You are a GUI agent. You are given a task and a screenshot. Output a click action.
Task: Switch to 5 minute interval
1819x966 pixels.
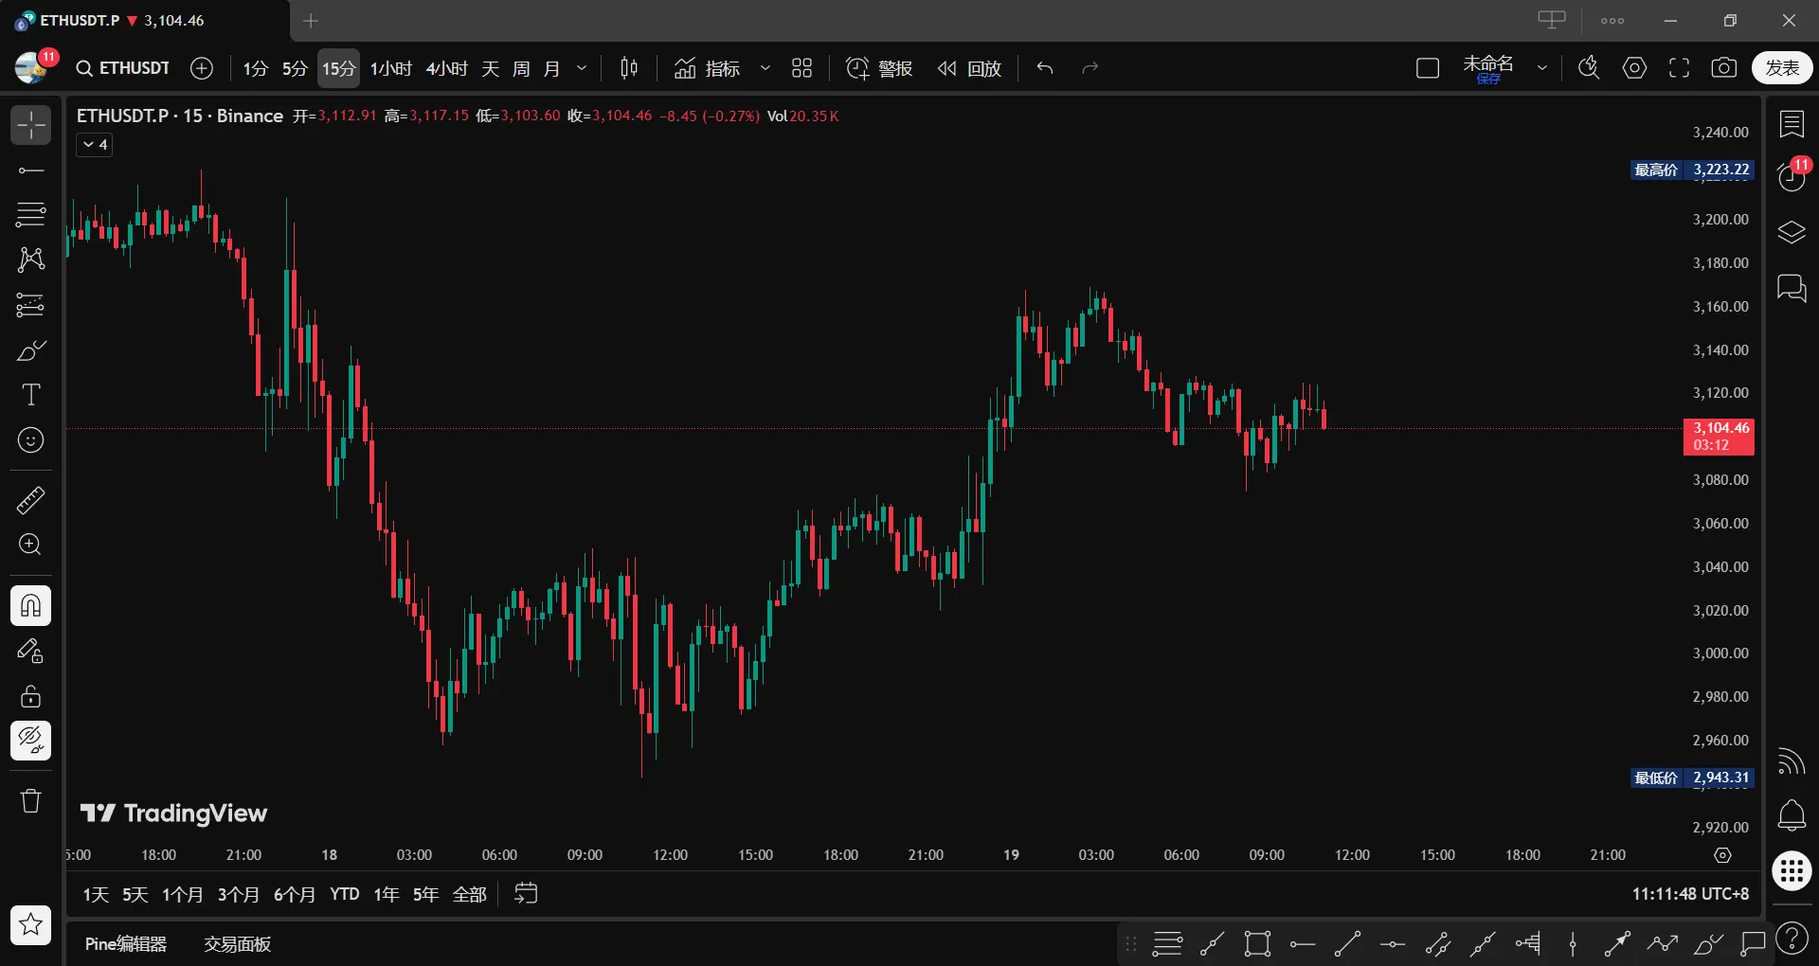(x=296, y=68)
